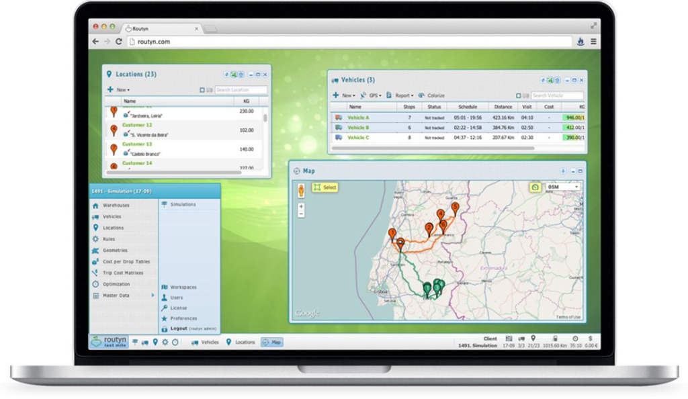
Task: Click the browser back arrow
Action: coord(95,42)
